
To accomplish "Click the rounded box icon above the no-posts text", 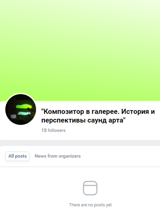I will (90, 188).
